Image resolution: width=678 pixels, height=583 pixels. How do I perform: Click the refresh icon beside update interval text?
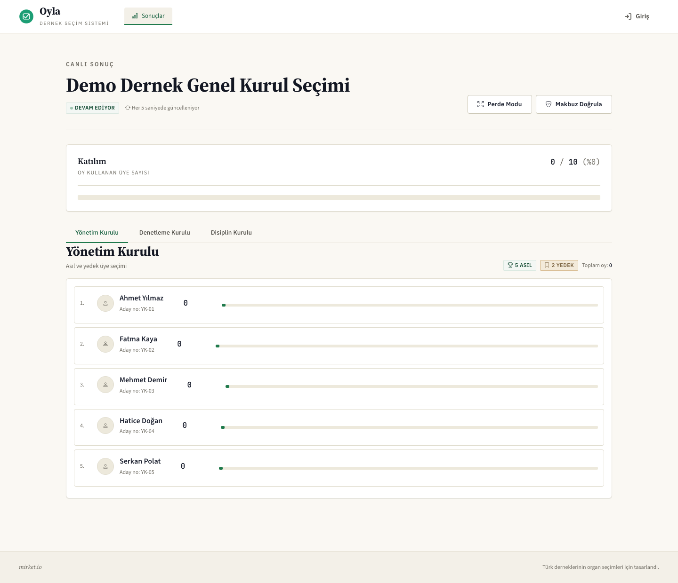(x=128, y=108)
